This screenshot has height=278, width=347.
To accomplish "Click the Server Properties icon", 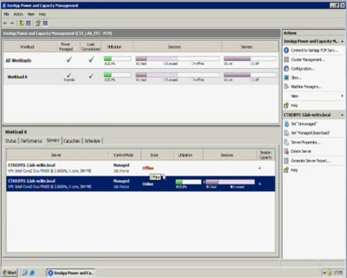I will (x=286, y=142).
